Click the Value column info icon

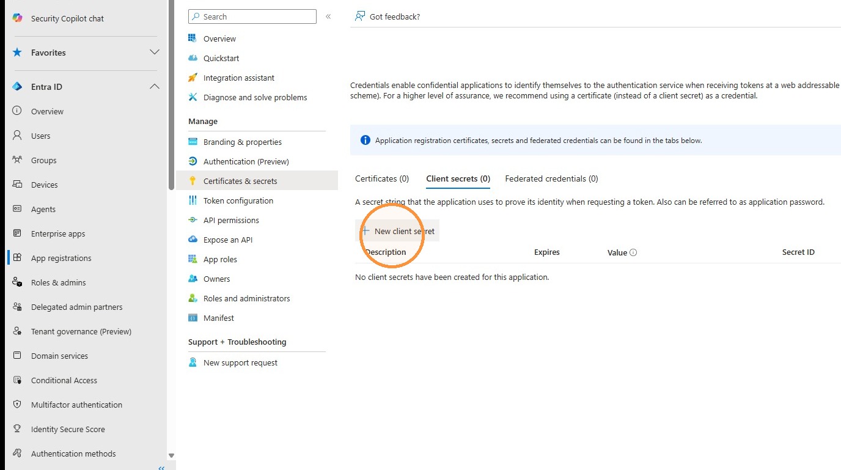633,252
